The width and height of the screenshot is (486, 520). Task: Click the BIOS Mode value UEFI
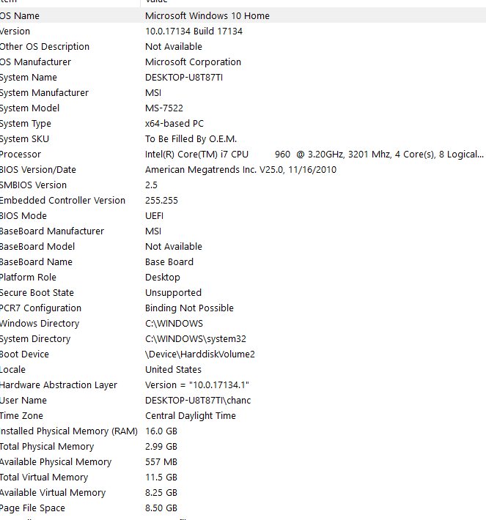click(x=154, y=216)
